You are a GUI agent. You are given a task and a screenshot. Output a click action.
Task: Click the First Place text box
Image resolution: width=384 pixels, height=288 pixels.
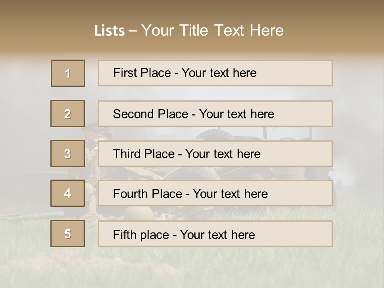[x=215, y=73]
